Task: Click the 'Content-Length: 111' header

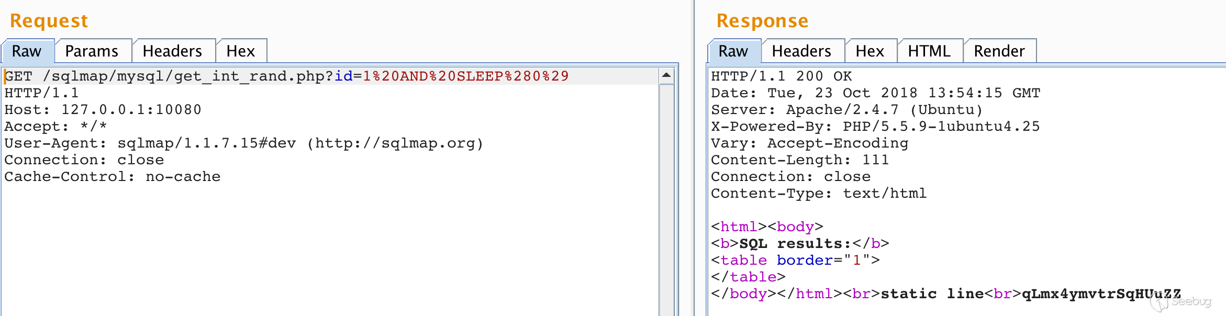Action: tap(800, 160)
